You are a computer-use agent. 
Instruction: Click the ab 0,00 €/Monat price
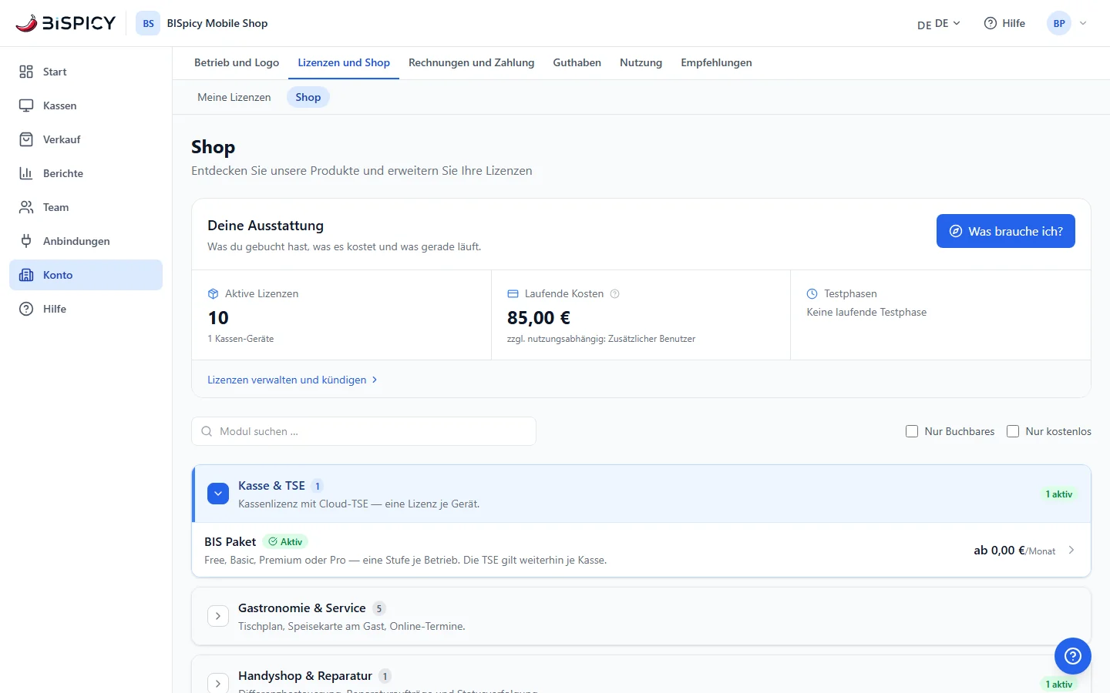click(1014, 550)
